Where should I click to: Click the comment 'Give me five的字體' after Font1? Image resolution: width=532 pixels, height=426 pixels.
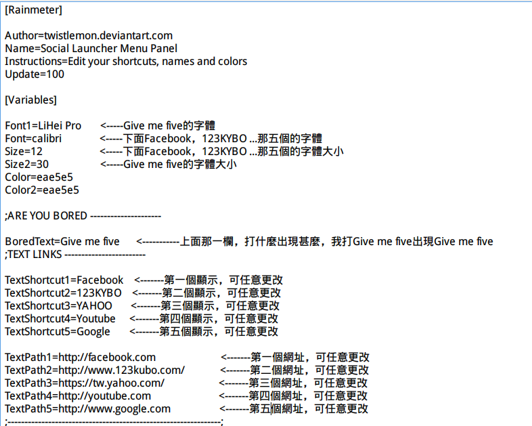(x=158, y=126)
